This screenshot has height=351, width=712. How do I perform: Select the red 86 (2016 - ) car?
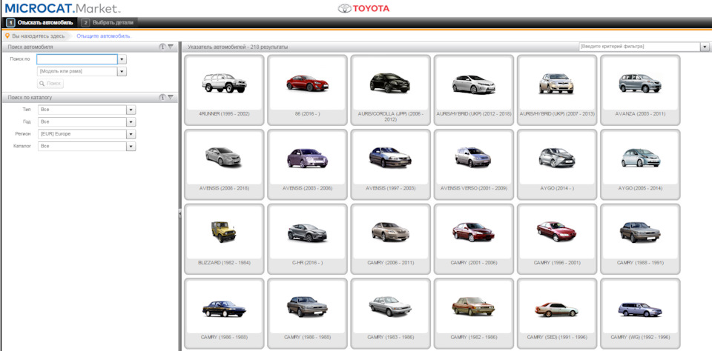coord(307,90)
